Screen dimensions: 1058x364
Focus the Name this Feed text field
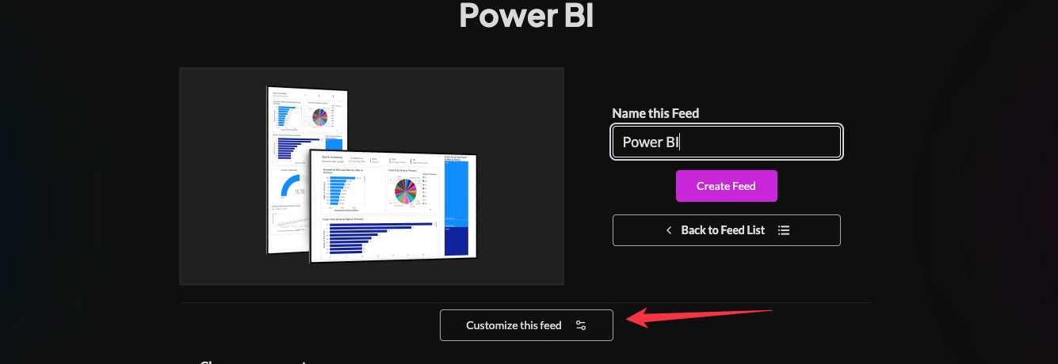point(726,142)
